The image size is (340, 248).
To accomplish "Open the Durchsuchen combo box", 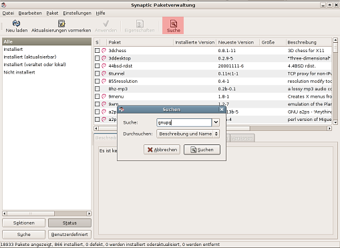I will (188, 134).
